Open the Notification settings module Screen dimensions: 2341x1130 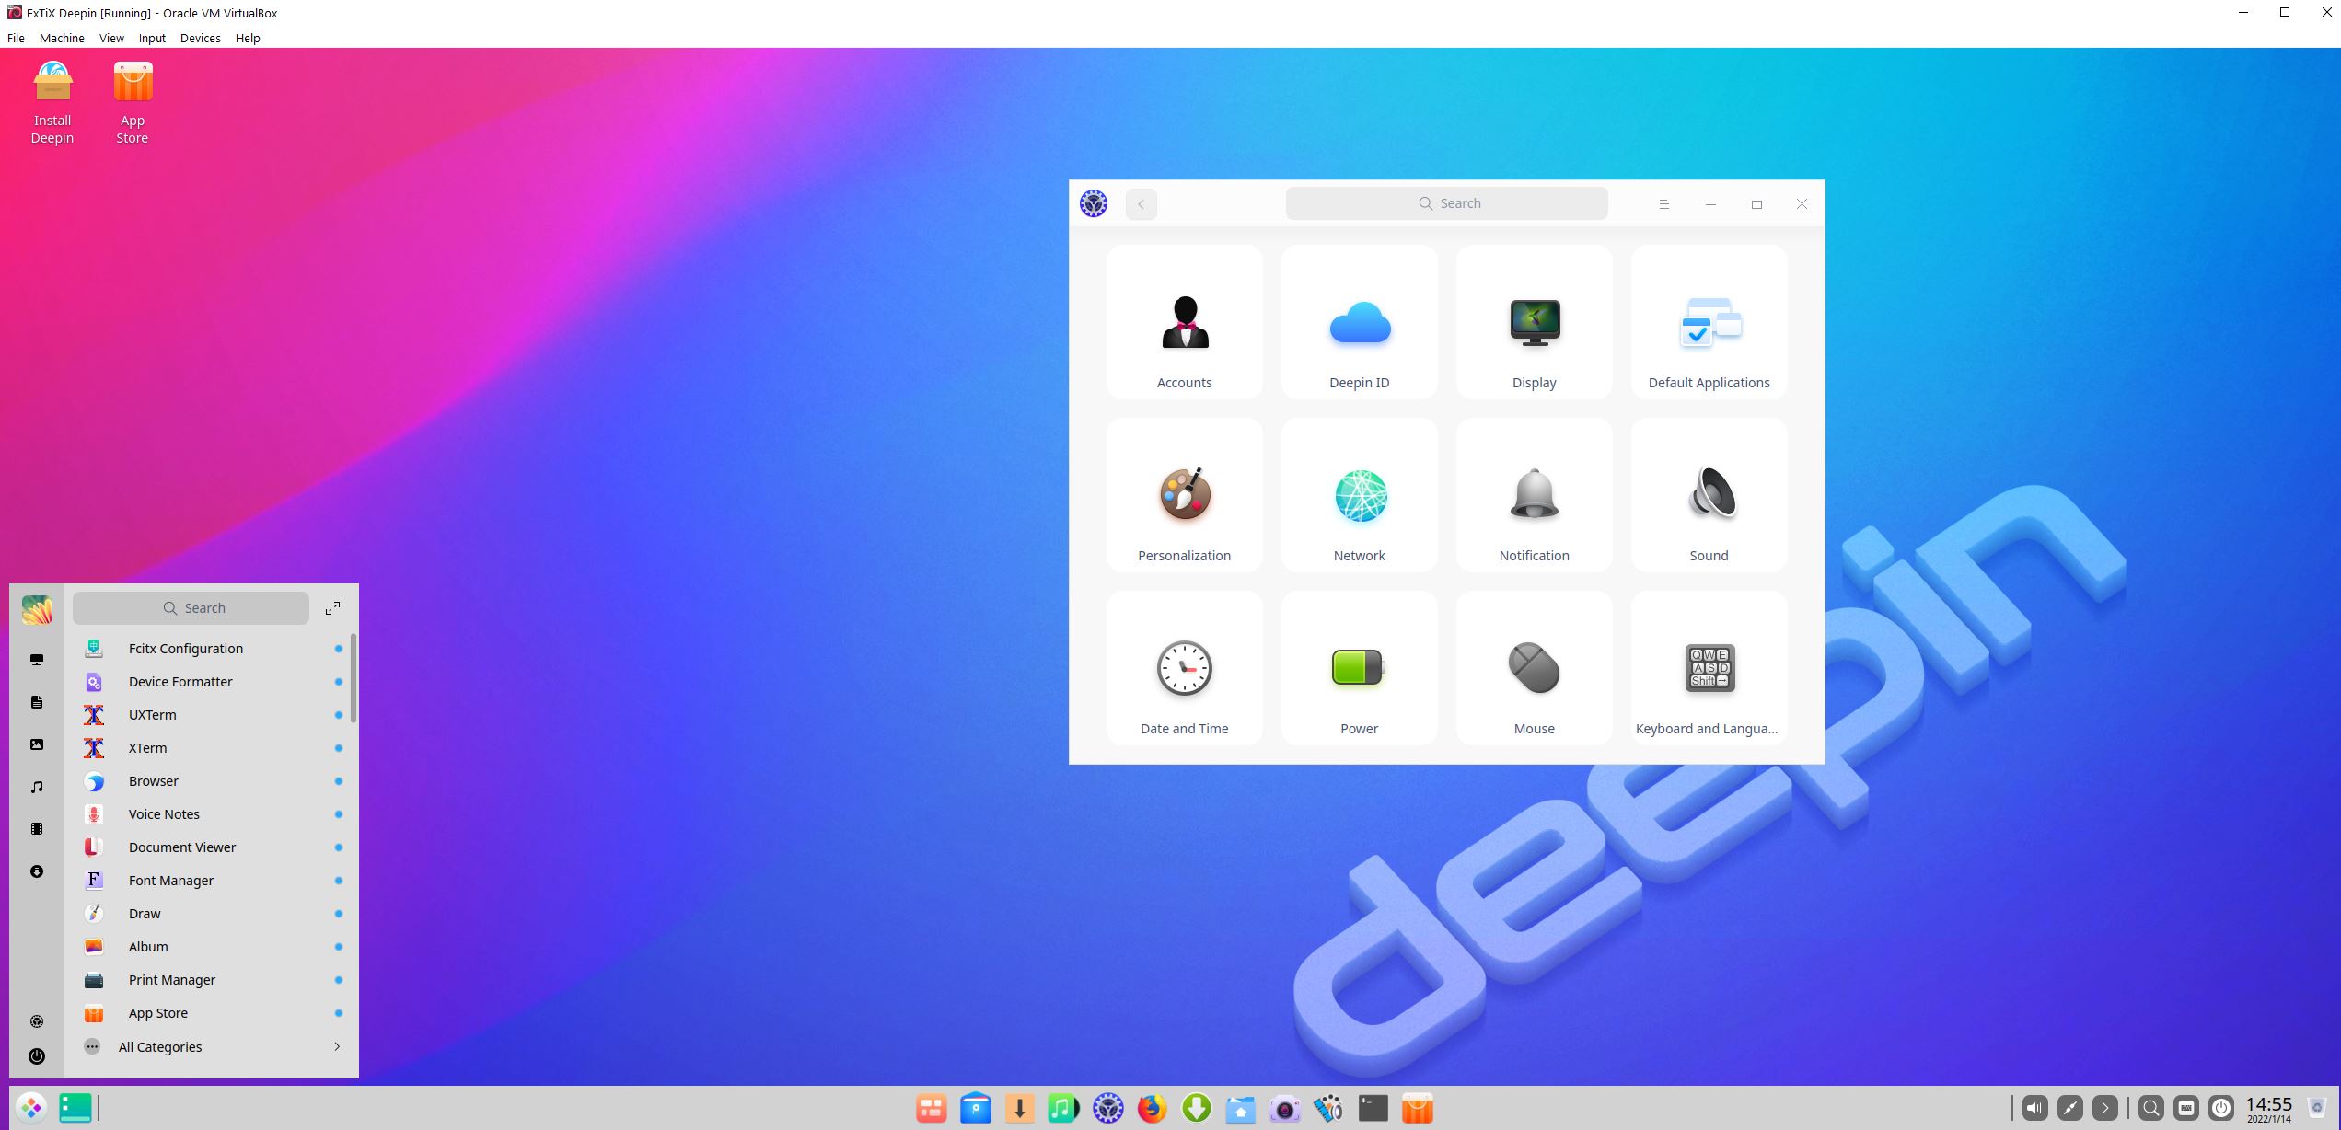click(x=1534, y=495)
